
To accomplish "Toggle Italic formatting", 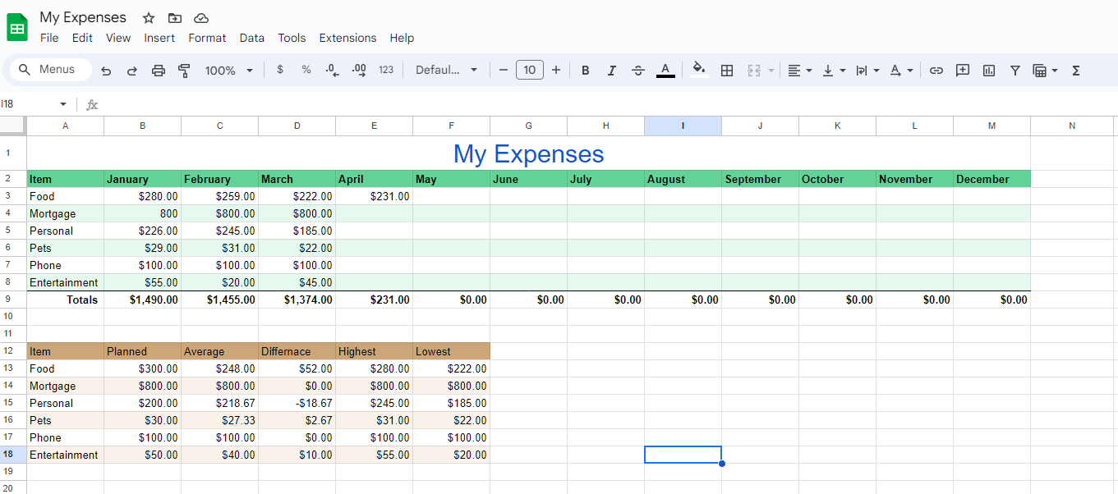I will tap(612, 71).
